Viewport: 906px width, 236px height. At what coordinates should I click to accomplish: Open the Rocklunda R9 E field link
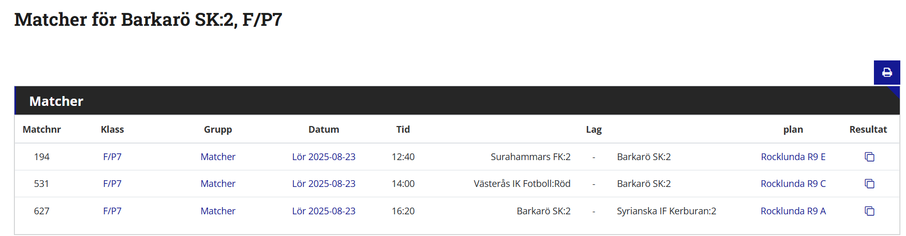click(x=793, y=157)
